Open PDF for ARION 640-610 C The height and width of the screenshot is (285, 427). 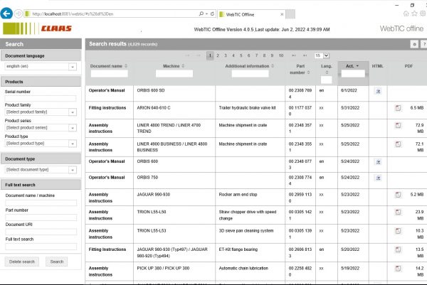tap(398, 108)
